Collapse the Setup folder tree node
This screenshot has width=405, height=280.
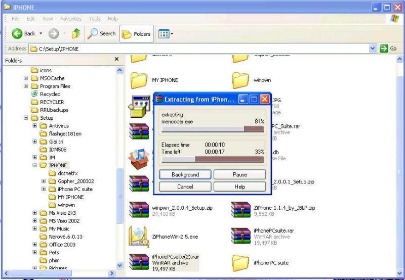point(26,118)
